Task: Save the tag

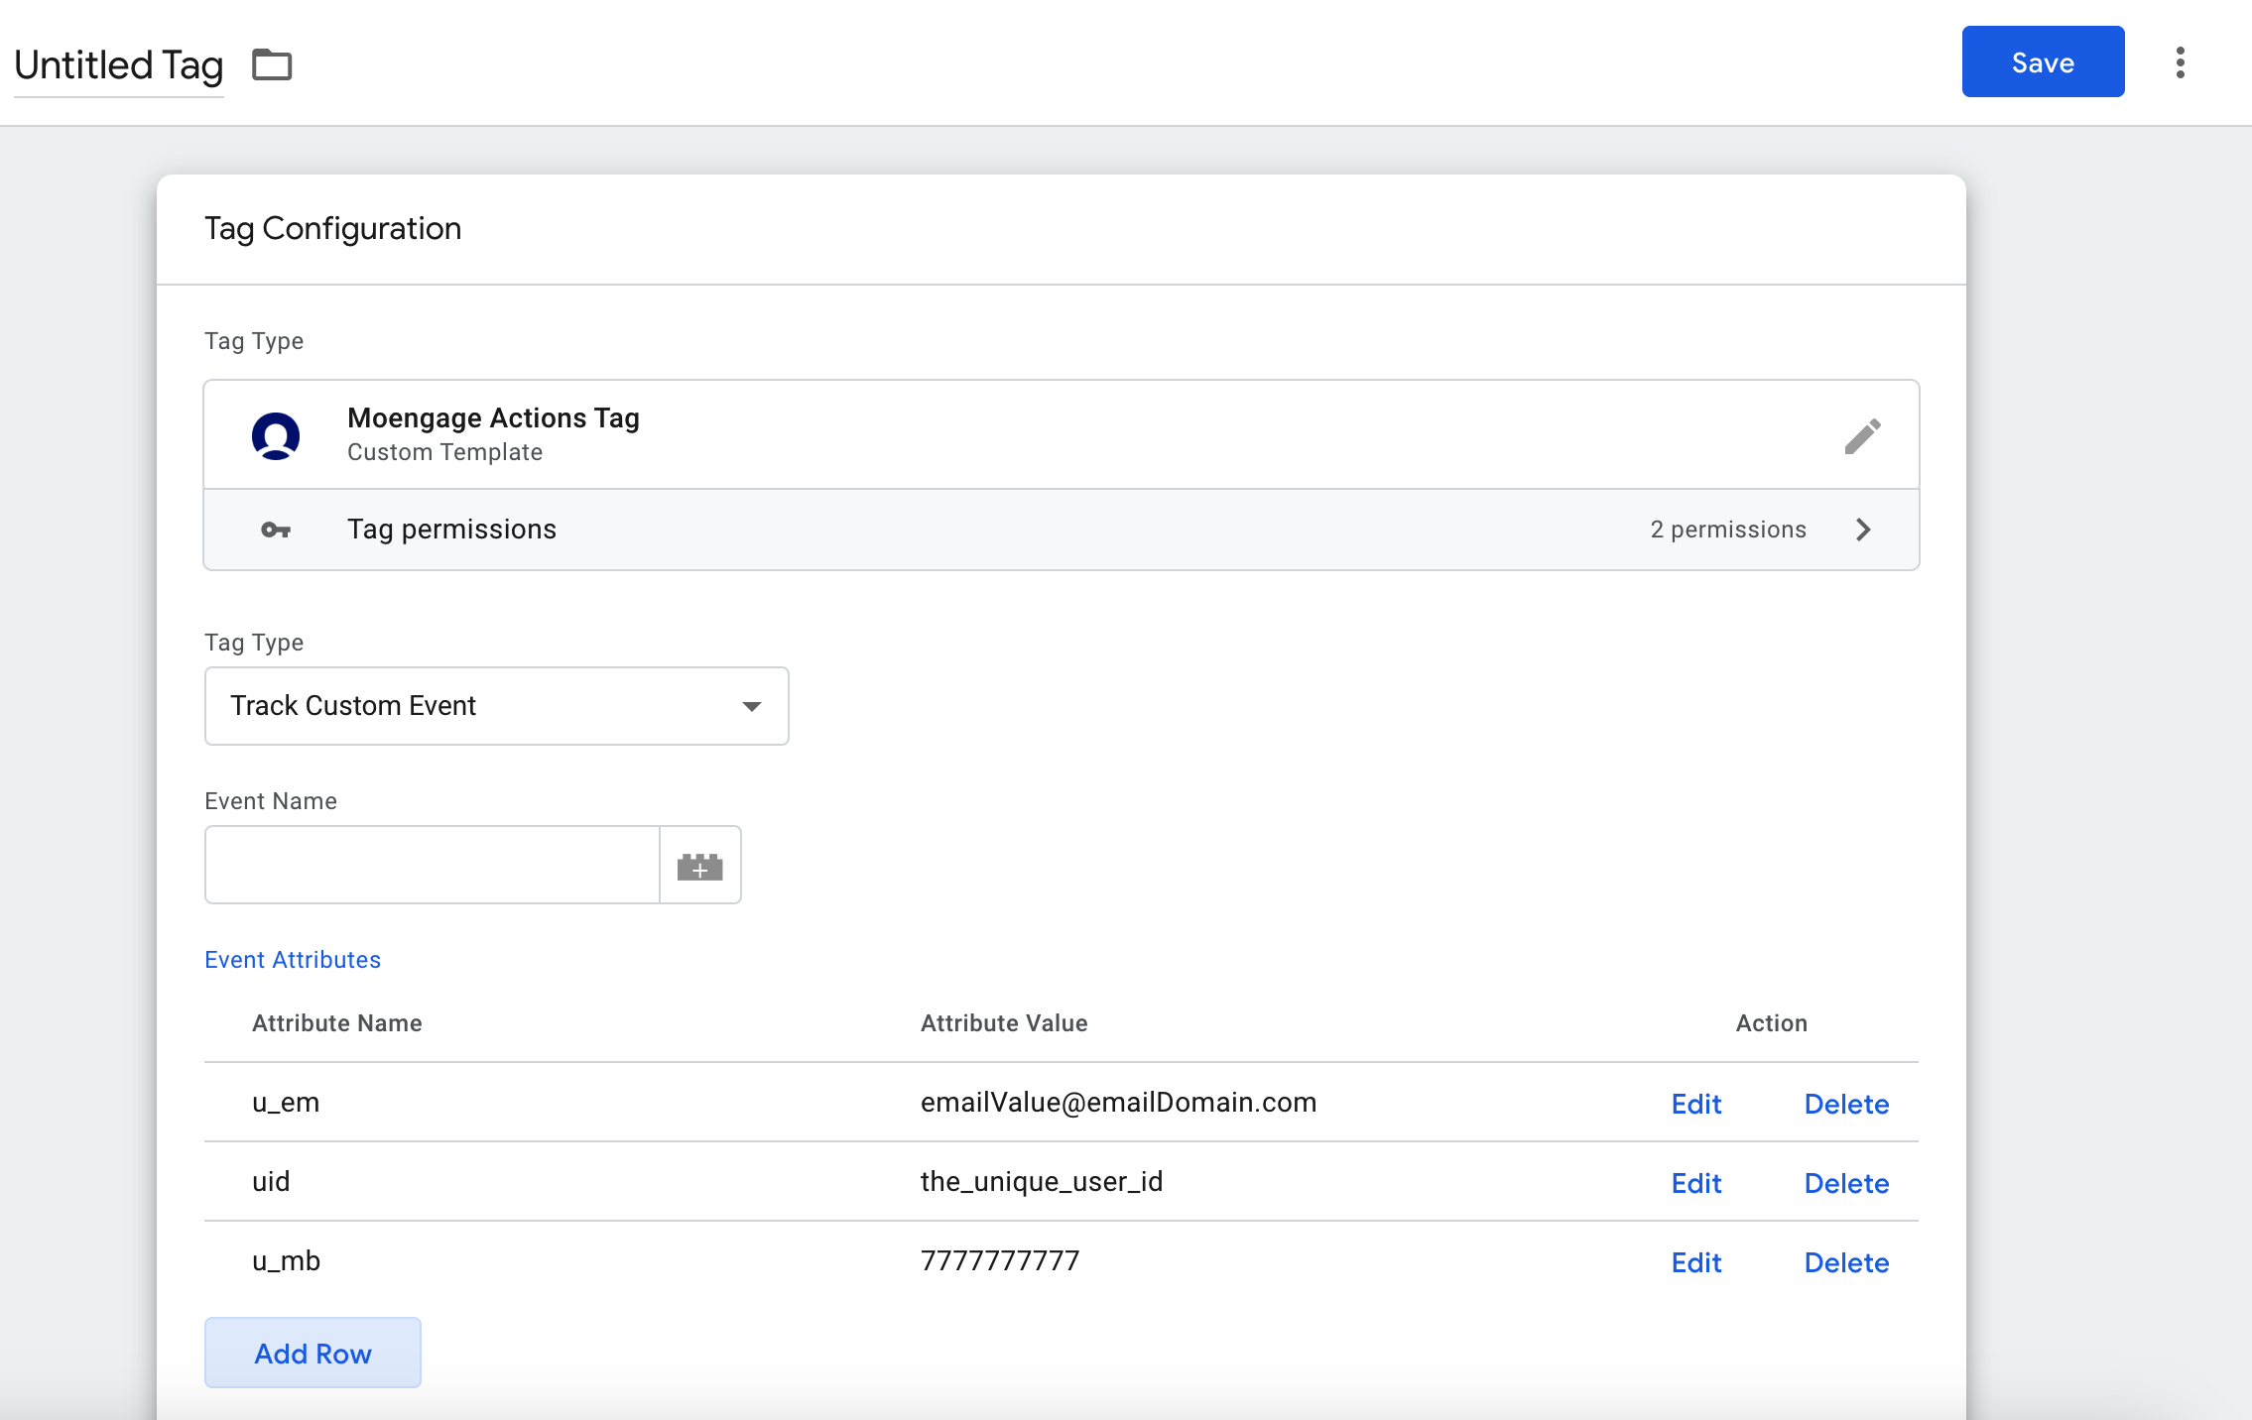Action: [2043, 62]
